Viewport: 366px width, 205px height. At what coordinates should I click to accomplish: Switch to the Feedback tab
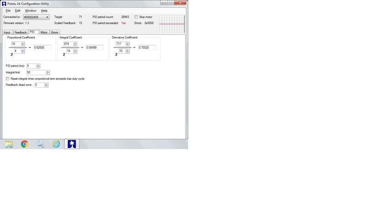tap(21, 32)
